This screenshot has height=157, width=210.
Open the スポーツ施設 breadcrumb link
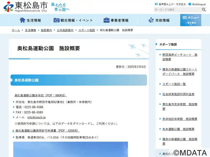87,30
